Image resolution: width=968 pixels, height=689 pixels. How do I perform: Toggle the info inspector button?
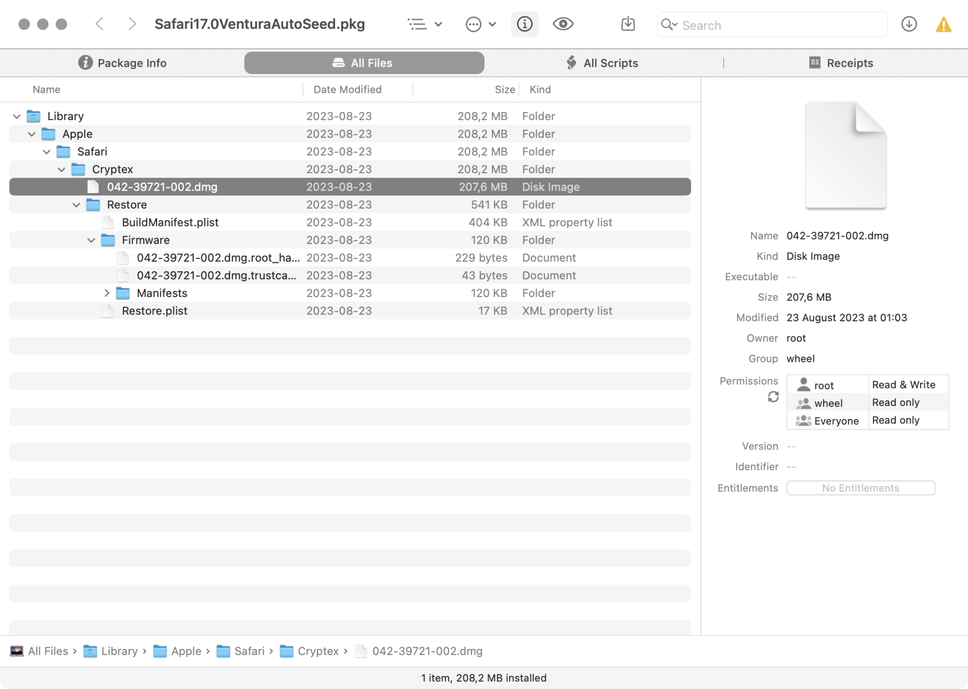[x=525, y=24]
